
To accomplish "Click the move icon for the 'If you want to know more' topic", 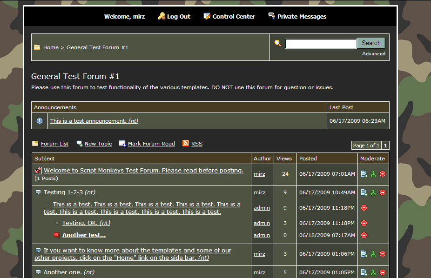I will click(x=364, y=254).
